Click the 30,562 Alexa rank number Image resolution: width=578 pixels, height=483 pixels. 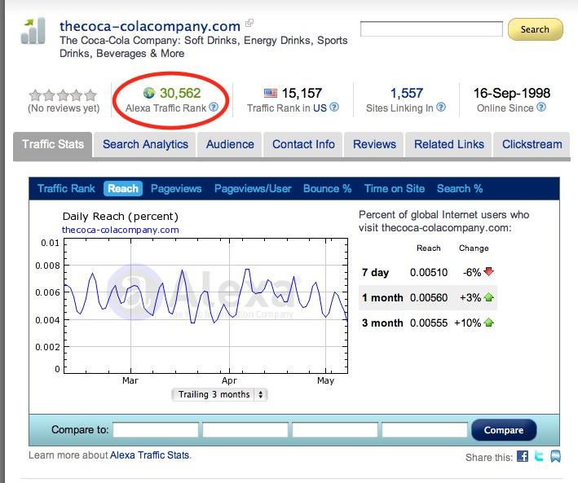(180, 93)
